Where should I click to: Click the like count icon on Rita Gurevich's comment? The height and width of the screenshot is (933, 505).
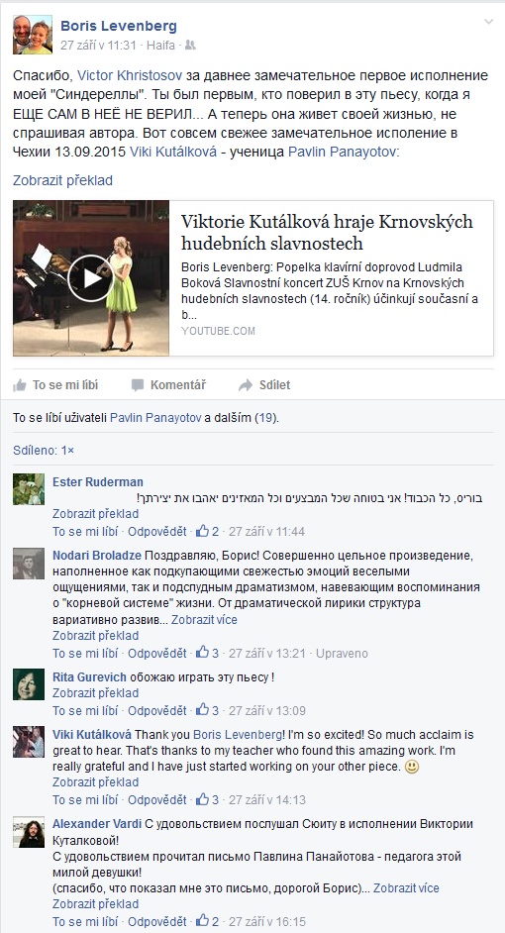[202, 710]
